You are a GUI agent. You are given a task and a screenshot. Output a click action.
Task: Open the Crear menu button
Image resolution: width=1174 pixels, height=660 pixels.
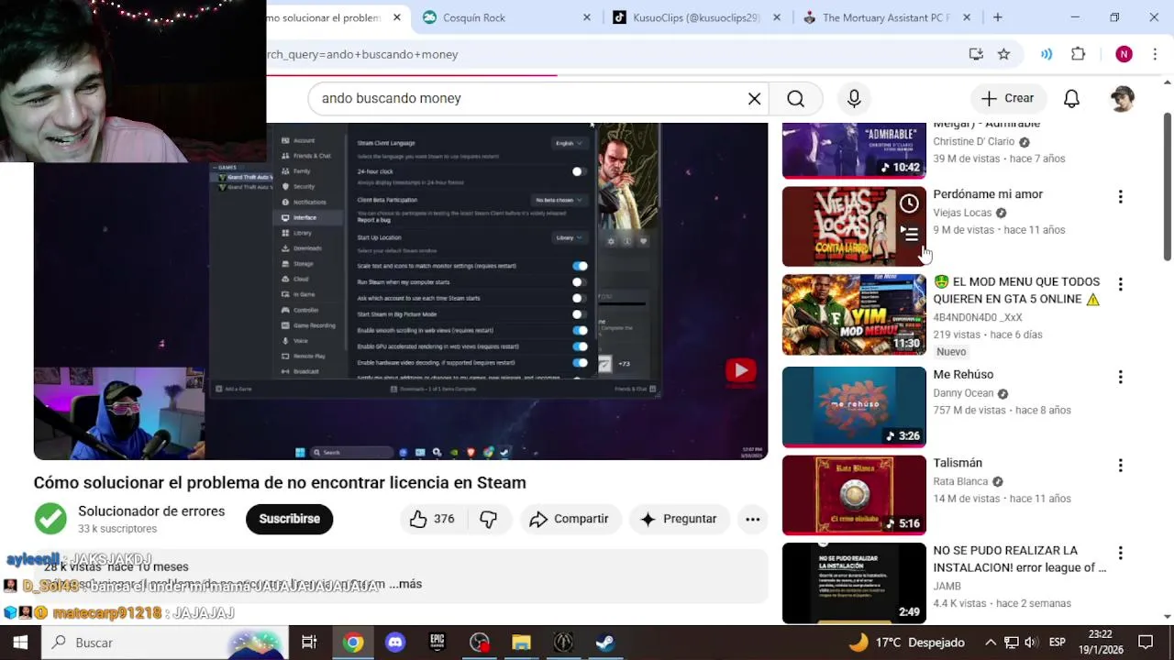(1007, 98)
